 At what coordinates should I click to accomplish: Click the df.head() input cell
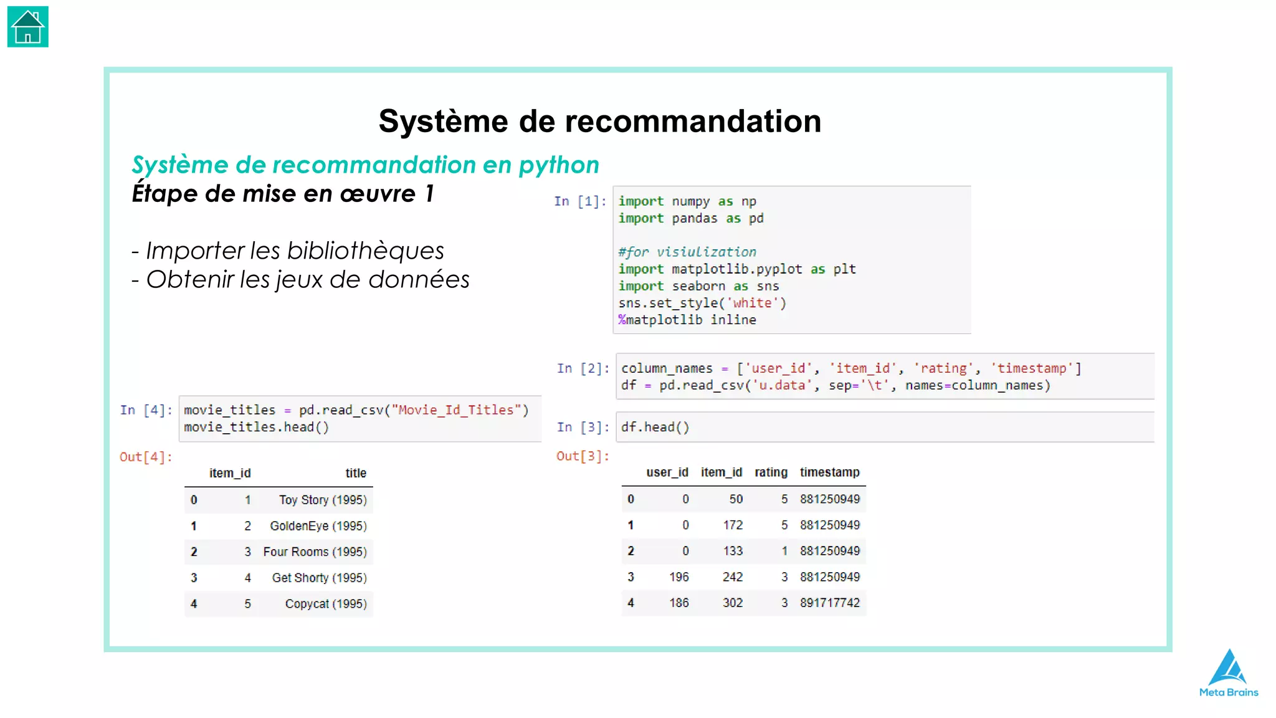pyautogui.click(x=885, y=427)
